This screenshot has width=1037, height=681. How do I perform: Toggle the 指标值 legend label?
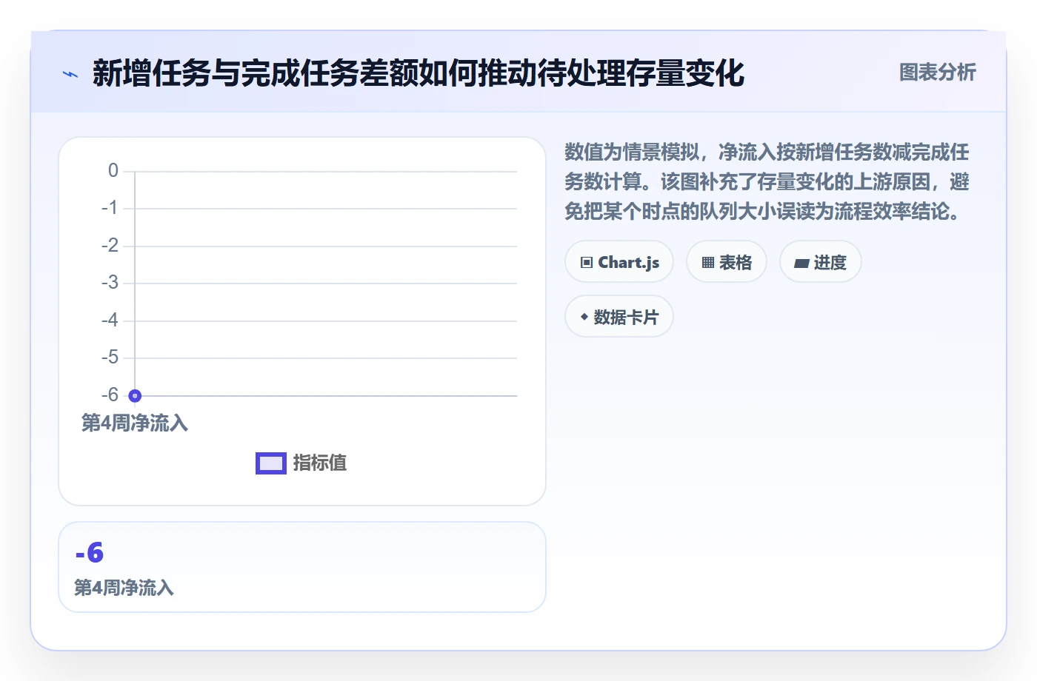tap(320, 463)
